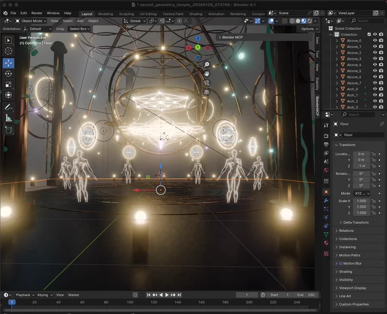Image resolution: width=387 pixels, height=314 pixels.
Task: Expand the Delta Transform panel
Action: coord(356,222)
